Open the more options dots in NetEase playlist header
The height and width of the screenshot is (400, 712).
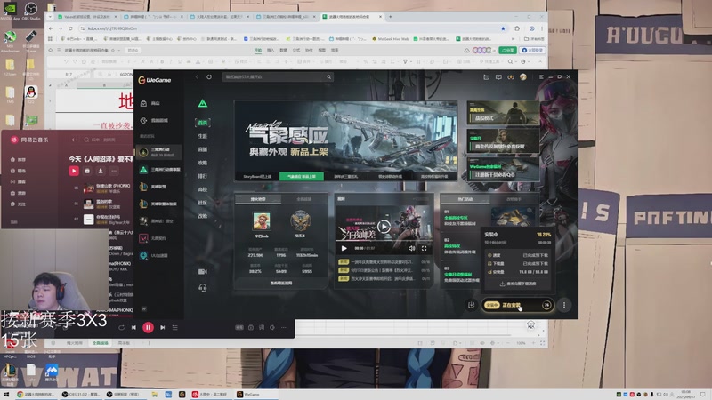pyautogui.click(x=114, y=171)
